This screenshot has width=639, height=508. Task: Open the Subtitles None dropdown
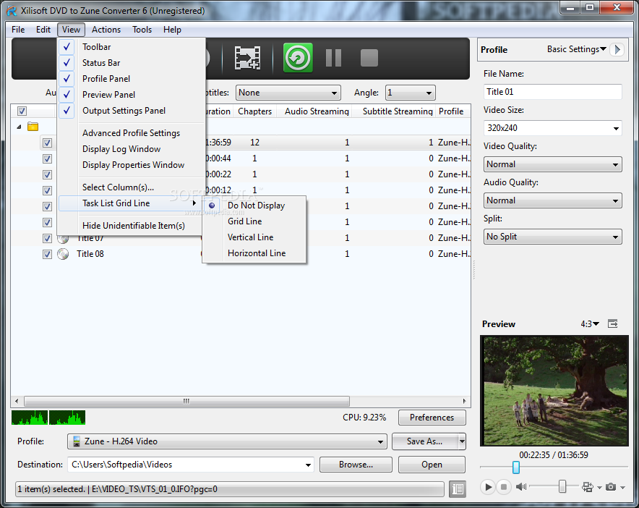(x=288, y=93)
